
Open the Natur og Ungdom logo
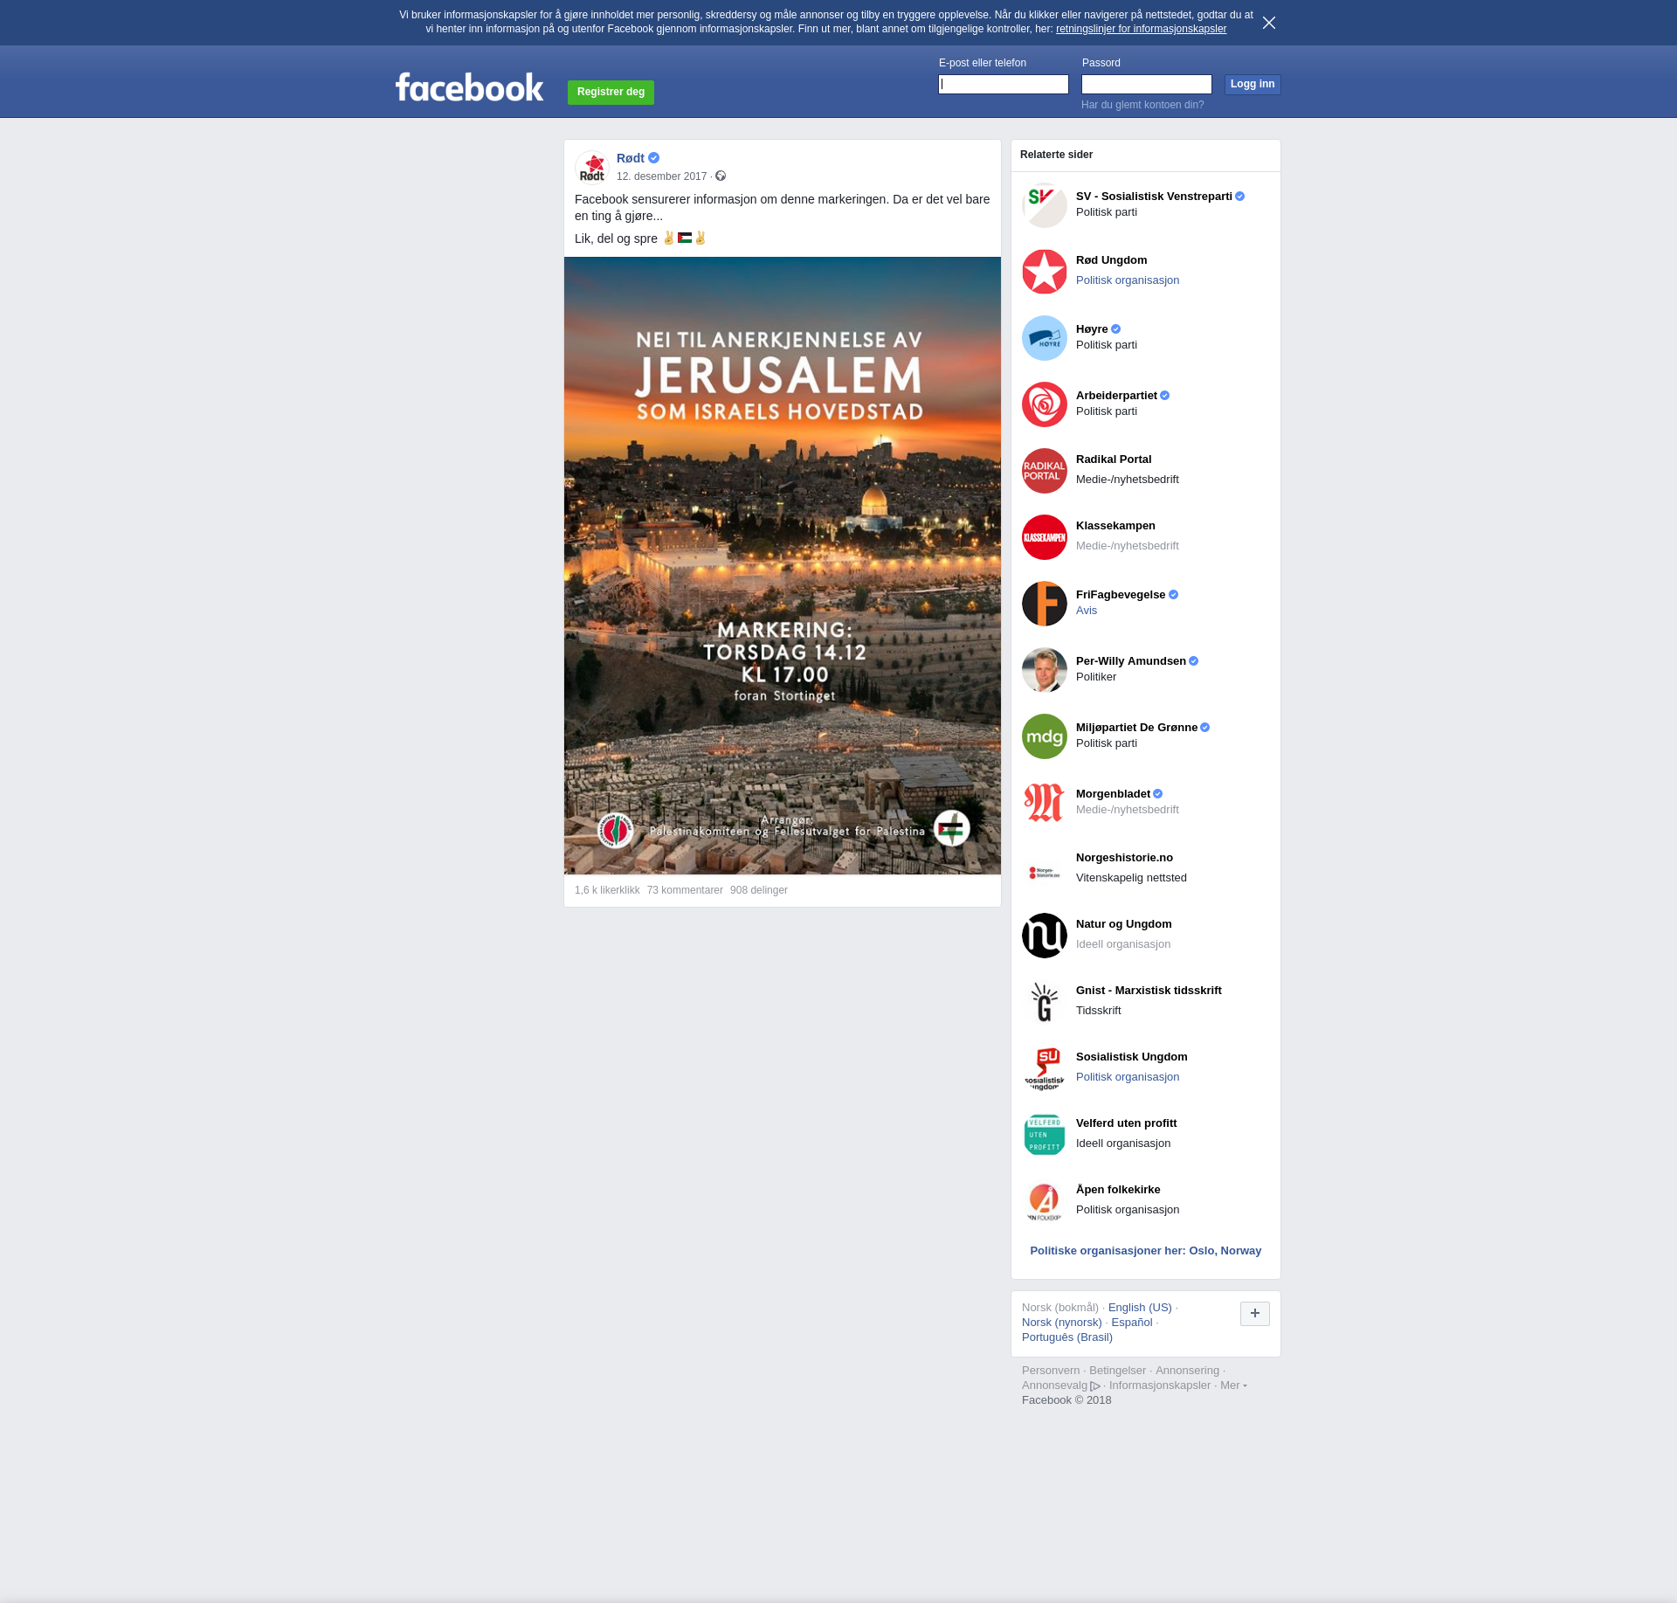click(x=1045, y=936)
